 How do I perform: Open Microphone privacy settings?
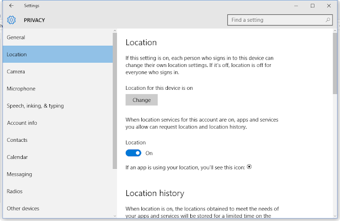(x=21, y=89)
